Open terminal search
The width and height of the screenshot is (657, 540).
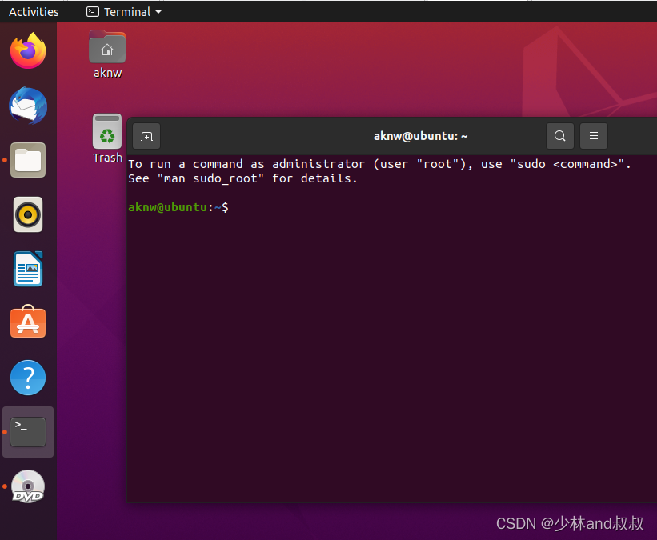[560, 136]
